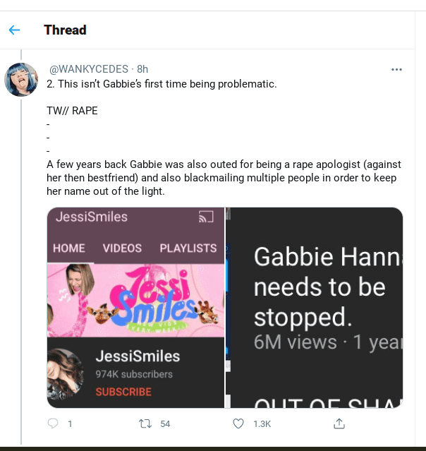Viewport: 426px width, 451px height.
Task: Tap the cast icon in the screenshot
Action: (206, 217)
